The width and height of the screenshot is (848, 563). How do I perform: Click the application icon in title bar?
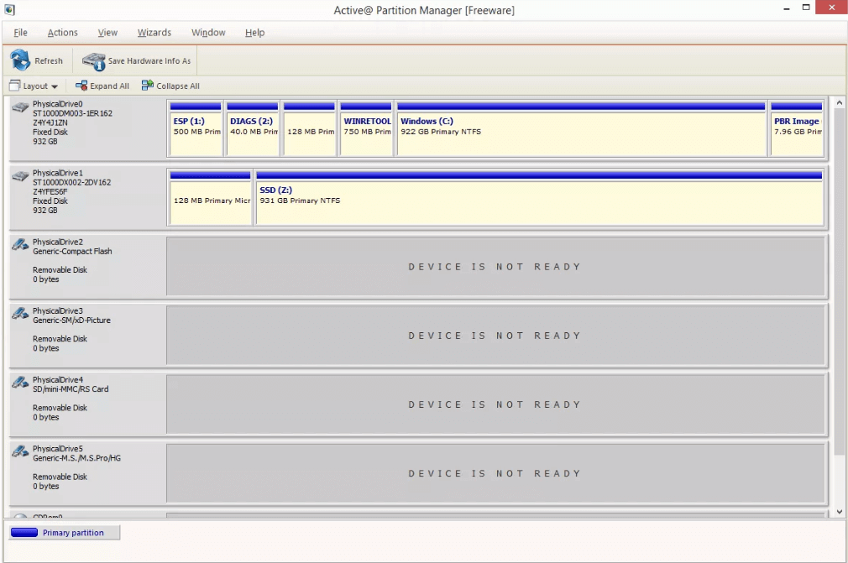coord(9,9)
